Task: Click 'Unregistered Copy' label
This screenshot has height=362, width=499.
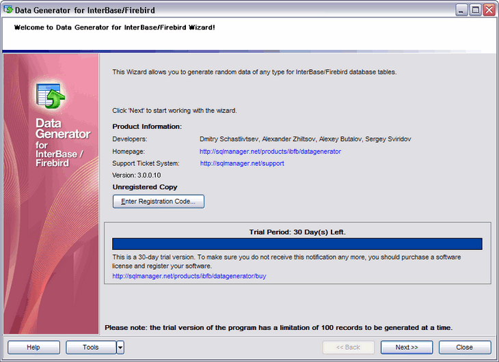Action: (x=145, y=187)
